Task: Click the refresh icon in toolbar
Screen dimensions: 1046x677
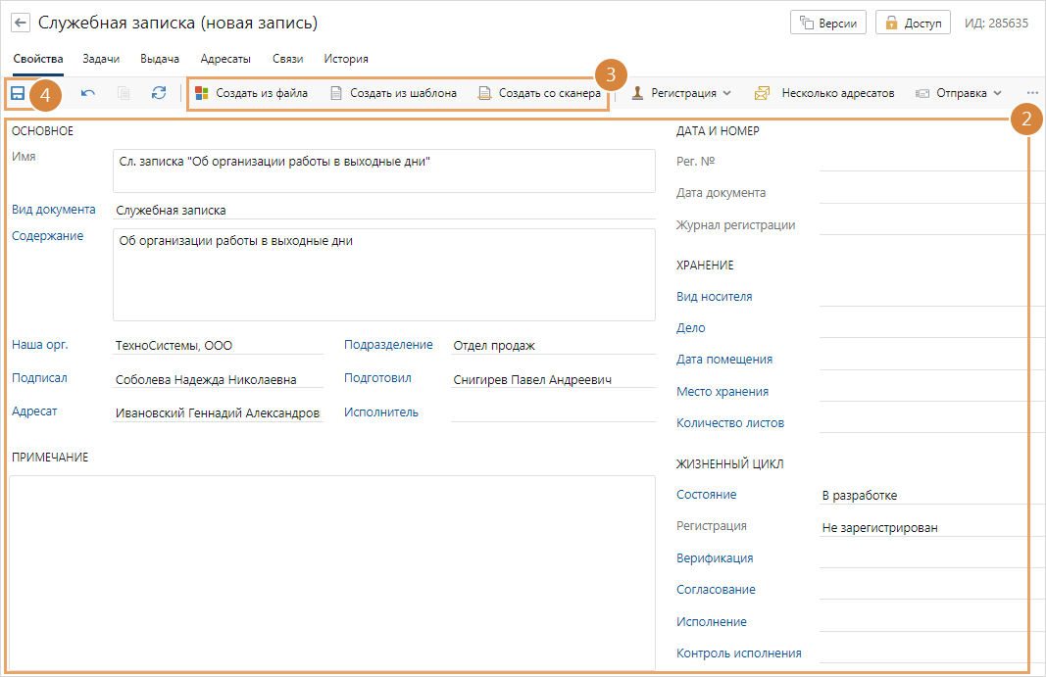Action: (x=159, y=93)
